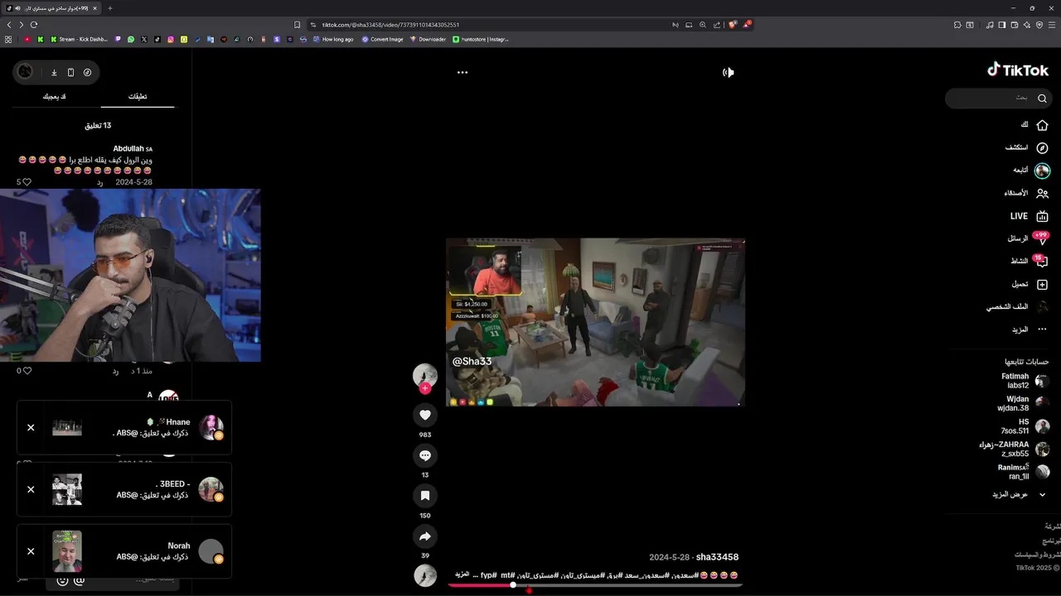
Task: Open Activity notifications in sidebar
Action: click(1030, 262)
